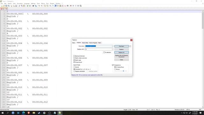
Task: Click the New file toolbar icon
Action: click(2, 6)
